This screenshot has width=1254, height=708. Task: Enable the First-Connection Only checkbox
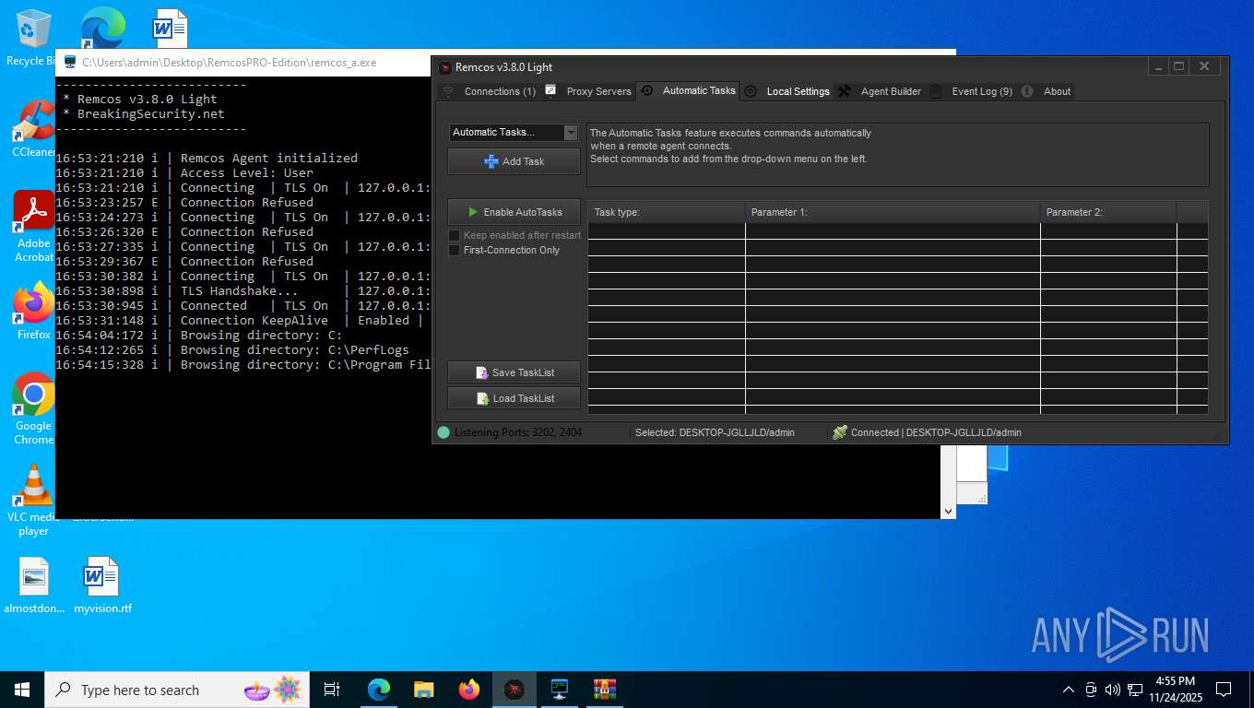tap(454, 250)
